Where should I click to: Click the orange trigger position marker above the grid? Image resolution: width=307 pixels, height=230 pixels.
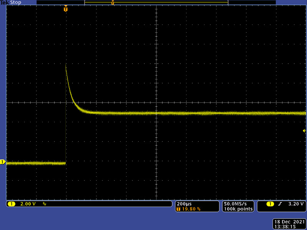[66, 9]
